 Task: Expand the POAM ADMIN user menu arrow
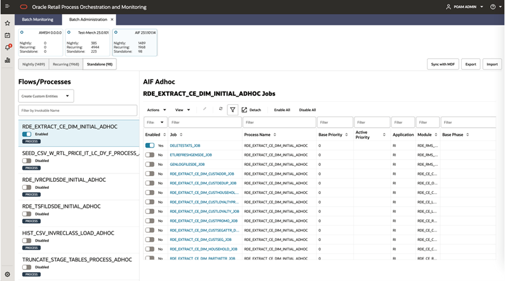(481, 7)
